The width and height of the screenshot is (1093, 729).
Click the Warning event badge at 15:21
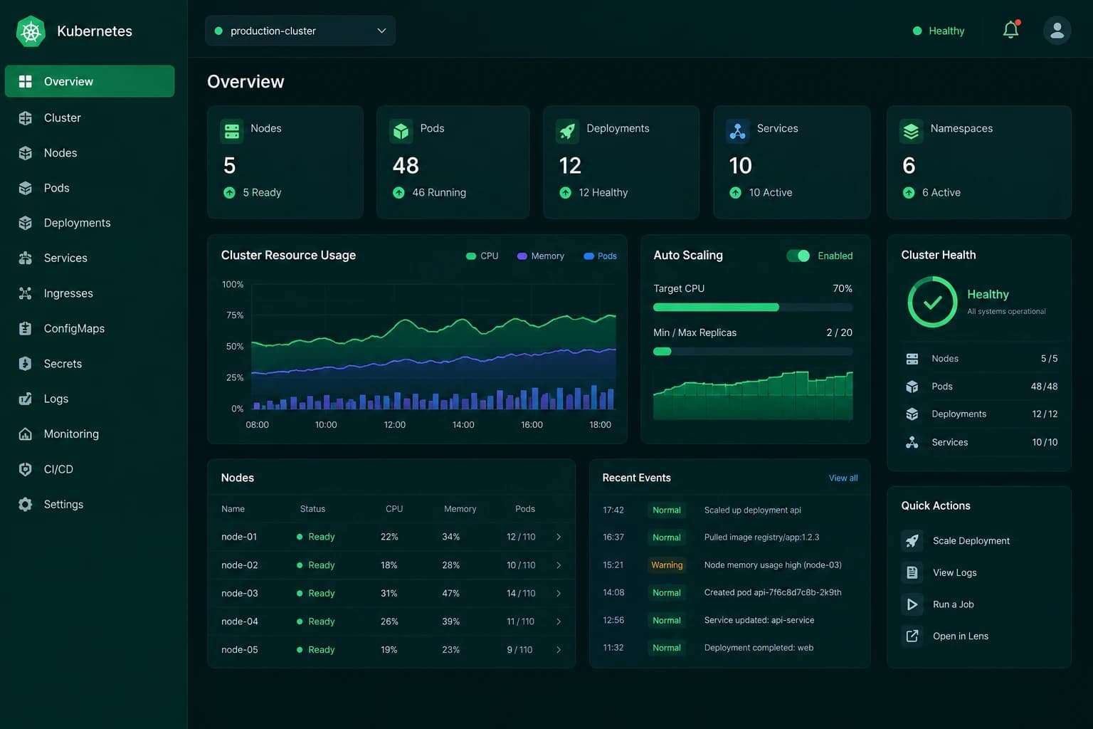[x=667, y=565]
